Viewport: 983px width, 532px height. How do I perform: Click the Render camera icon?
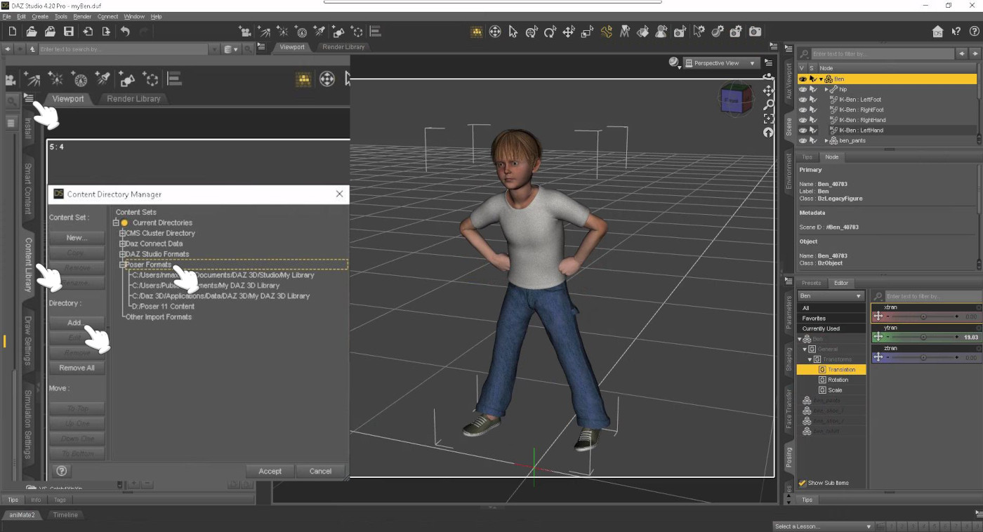pos(755,32)
